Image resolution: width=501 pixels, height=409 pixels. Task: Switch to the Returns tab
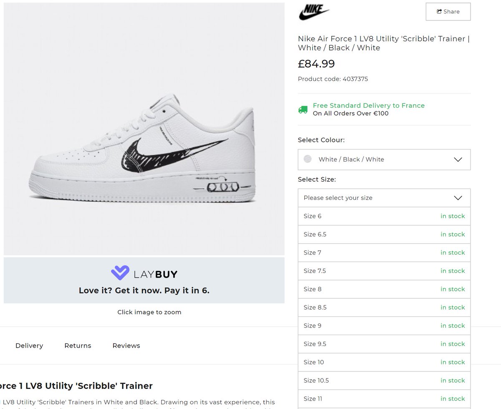click(78, 346)
